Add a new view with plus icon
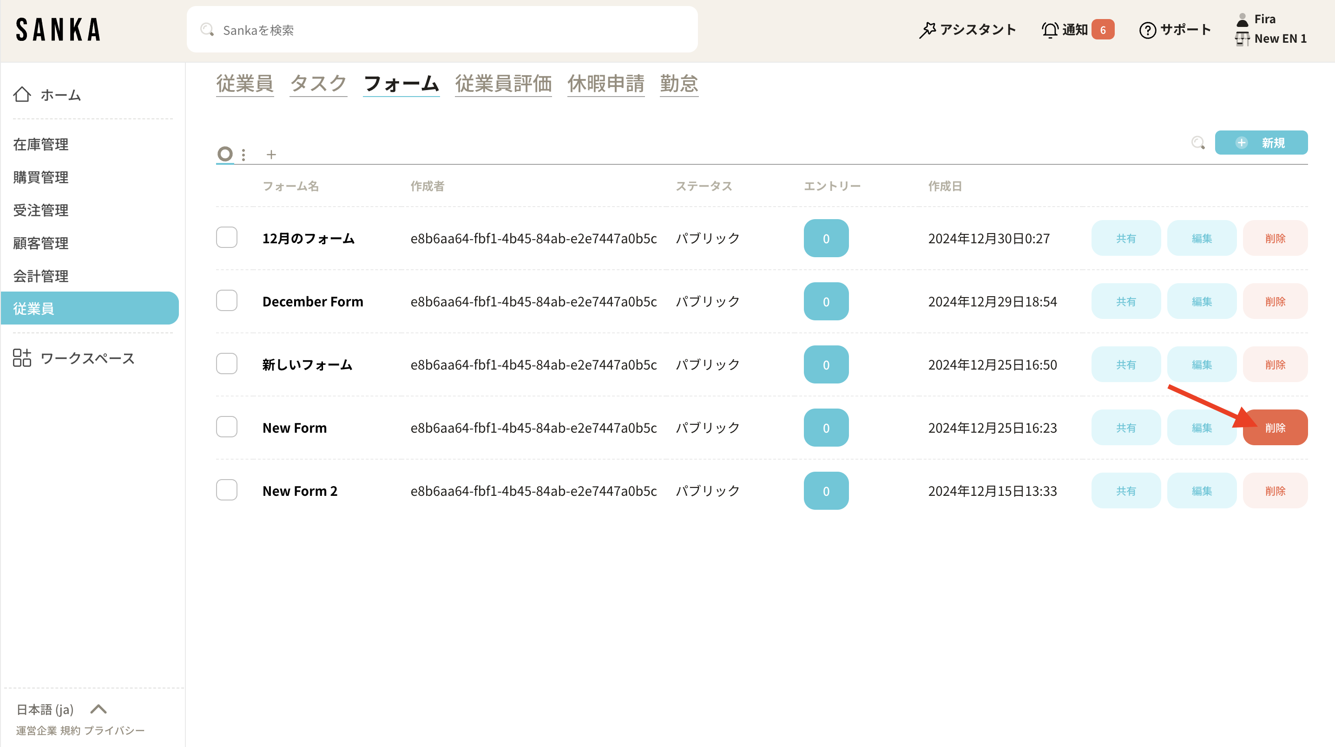This screenshot has height=747, width=1335. point(271,154)
